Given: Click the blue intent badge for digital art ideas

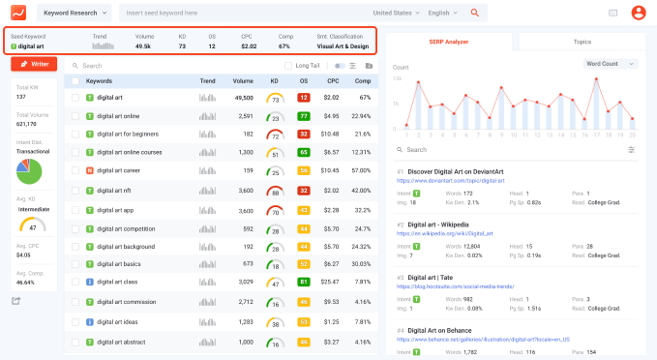Looking at the screenshot, I should [x=90, y=322].
